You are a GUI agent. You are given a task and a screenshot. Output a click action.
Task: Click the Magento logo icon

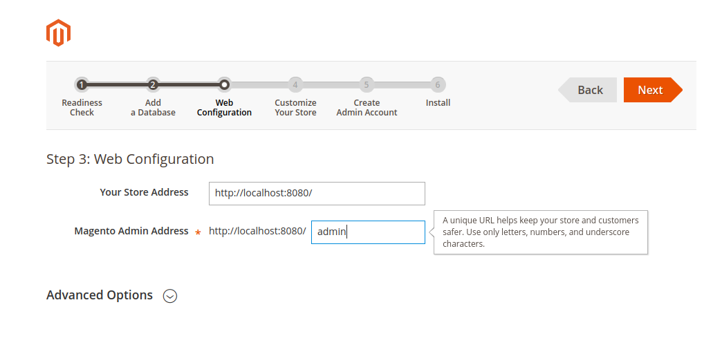point(59,32)
